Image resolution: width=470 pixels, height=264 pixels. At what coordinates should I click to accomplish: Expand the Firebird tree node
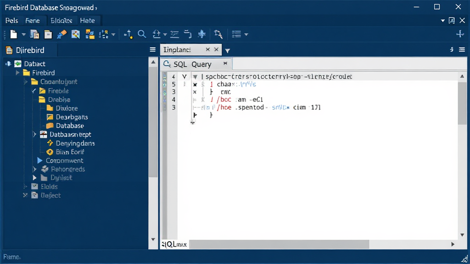click(x=18, y=73)
